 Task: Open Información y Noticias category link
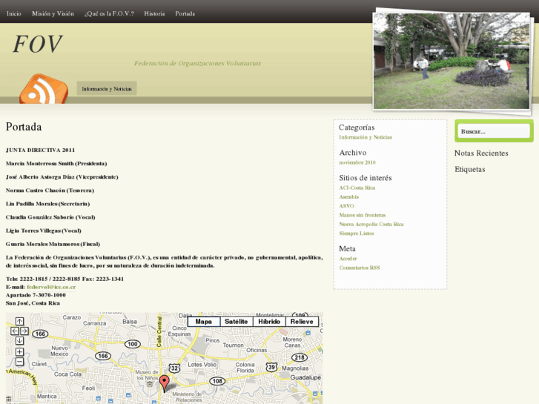coord(366,137)
